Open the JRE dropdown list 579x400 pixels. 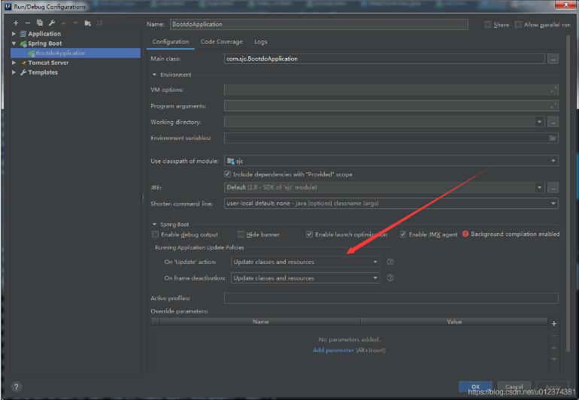pyautogui.click(x=539, y=188)
